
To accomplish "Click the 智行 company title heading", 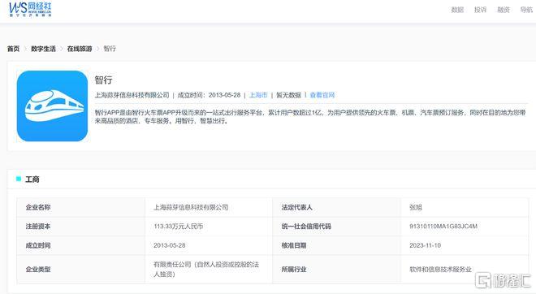I will click(x=104, y=80).
